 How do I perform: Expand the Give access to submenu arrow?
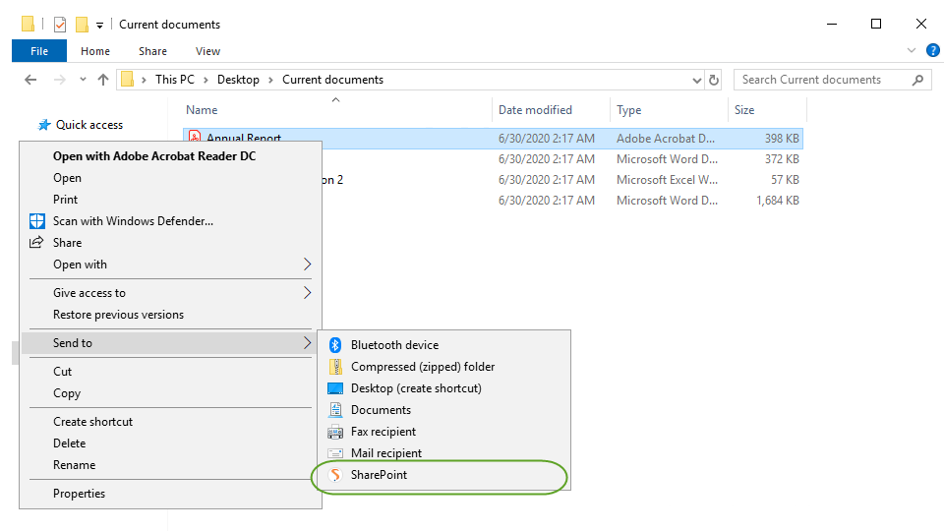pyautogui.click(x=307, y=293)
